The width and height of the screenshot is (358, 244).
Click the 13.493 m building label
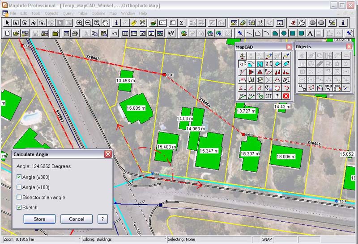(x=126, y=81)
